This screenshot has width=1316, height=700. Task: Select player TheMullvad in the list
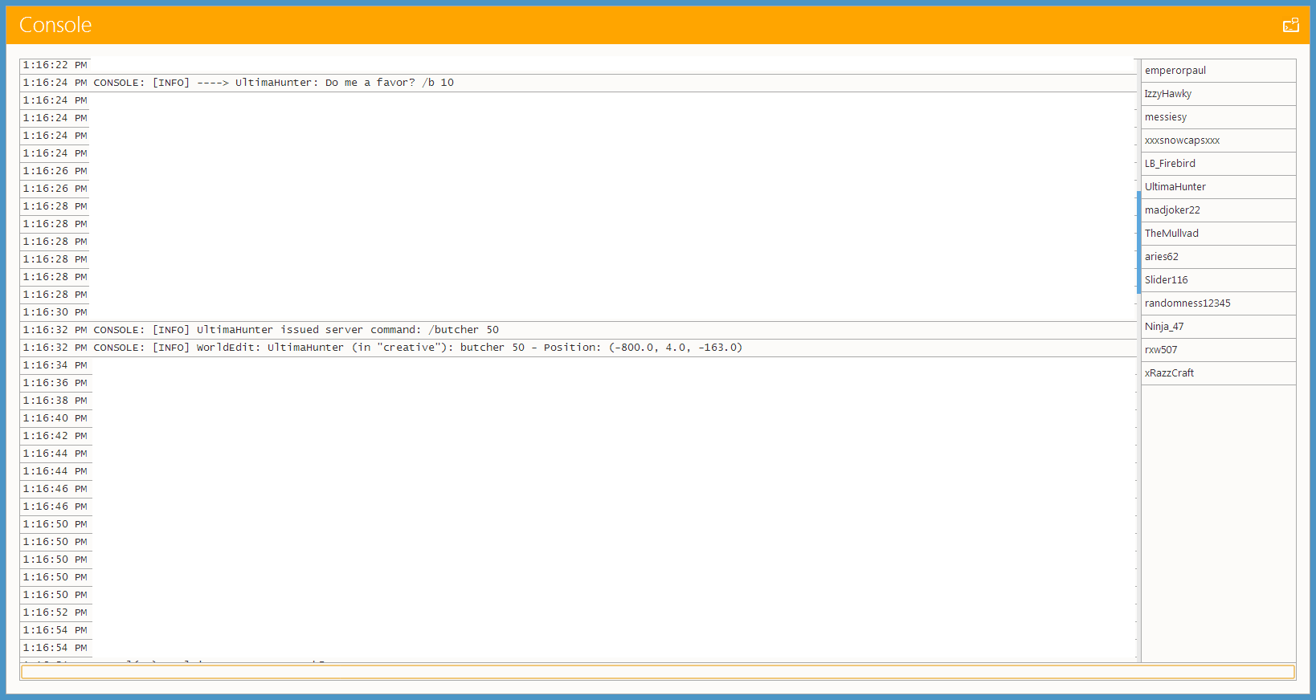tap(1218, 234)
